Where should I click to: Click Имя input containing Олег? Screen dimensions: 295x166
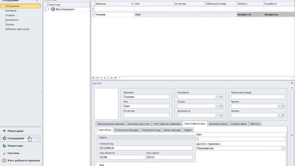147,106
